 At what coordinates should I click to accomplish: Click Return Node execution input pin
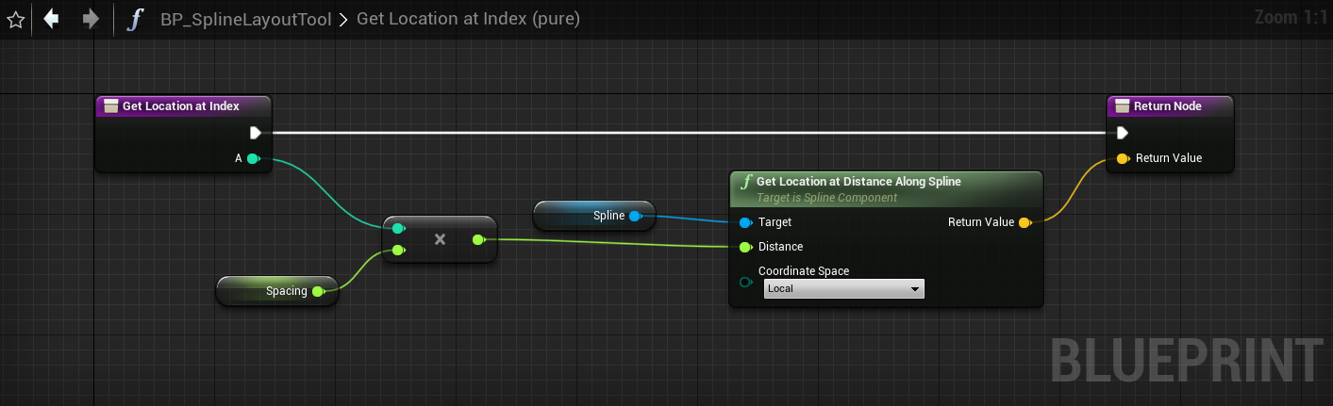[x=1122, y=133]
